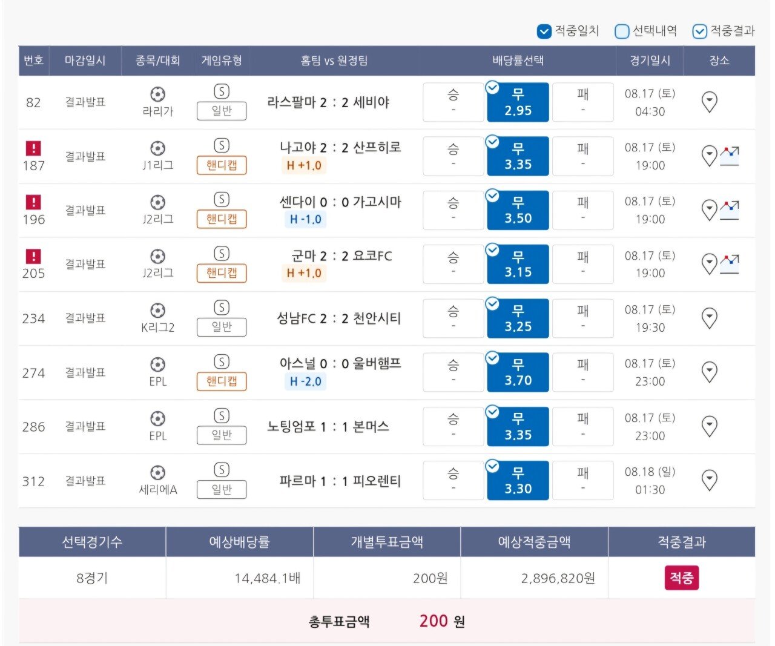
Task: Click the red alert icon on match 196
Action: pos(33,202)
